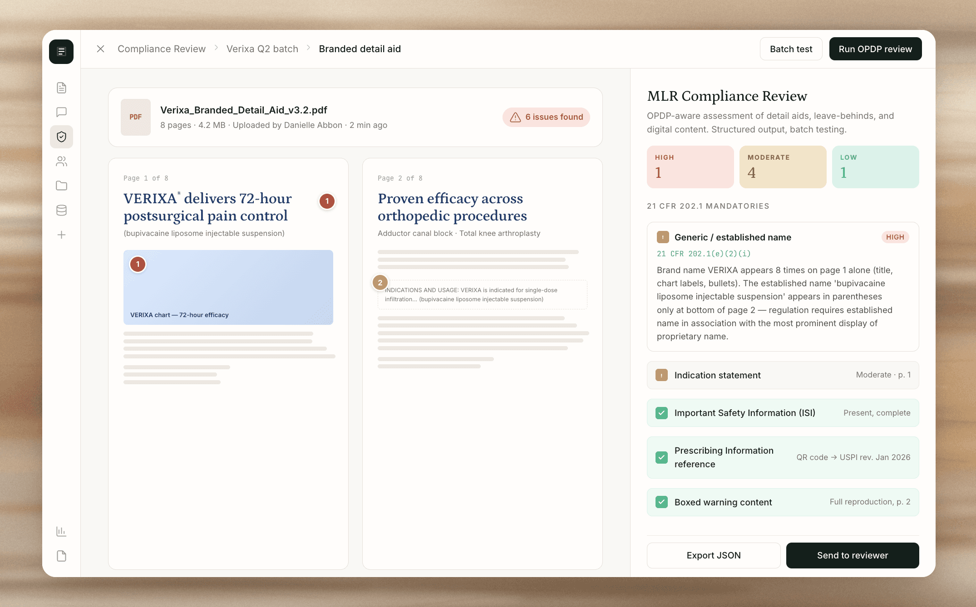Screen dimensions: 976x607
Task: Open the documents icon in sidebar
Action: [x=61, y=88]
